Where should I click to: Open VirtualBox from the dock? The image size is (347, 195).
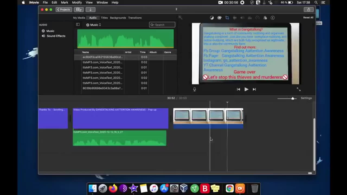click(x=184, y=188)
